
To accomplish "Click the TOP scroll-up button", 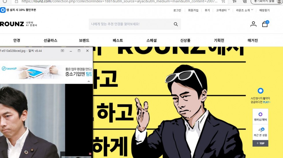I will (x=260, y=143).
